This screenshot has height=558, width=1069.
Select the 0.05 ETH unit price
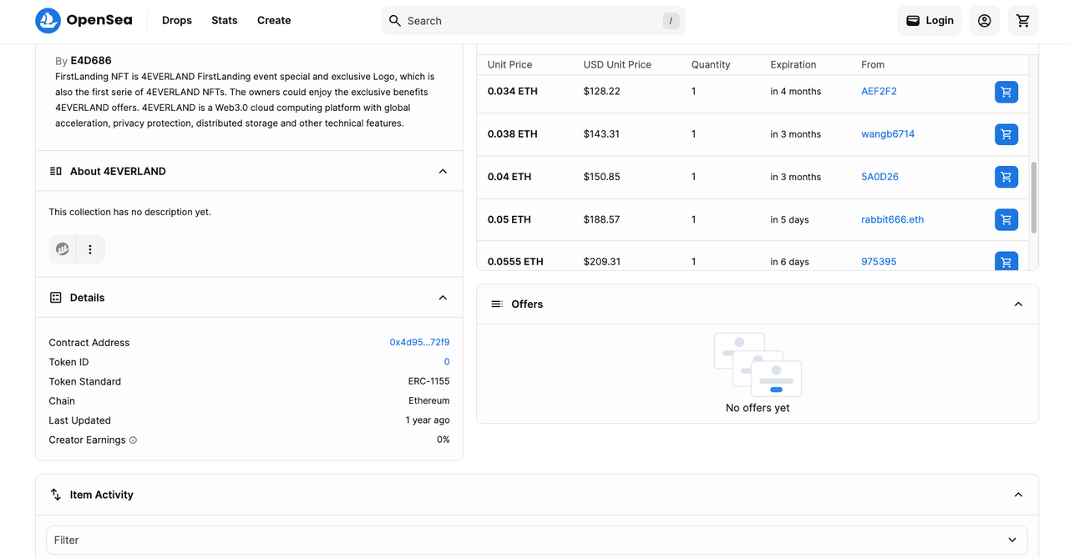click(509, 219)
